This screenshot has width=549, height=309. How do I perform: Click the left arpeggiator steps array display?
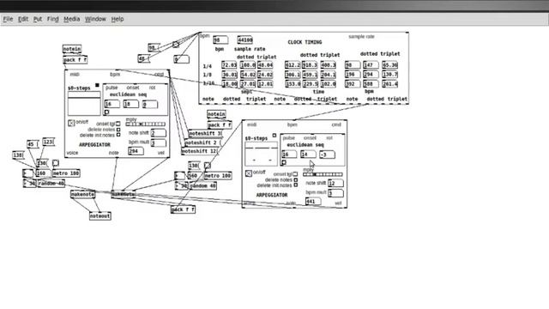tap(84, 104)
